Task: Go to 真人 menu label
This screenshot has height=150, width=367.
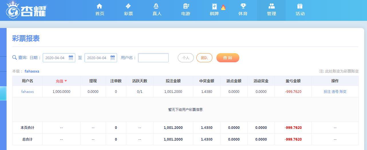Action: tap(157, 13)
